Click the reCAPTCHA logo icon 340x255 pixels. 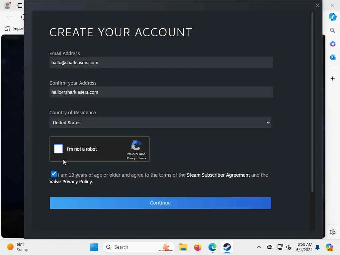(136, 145)
